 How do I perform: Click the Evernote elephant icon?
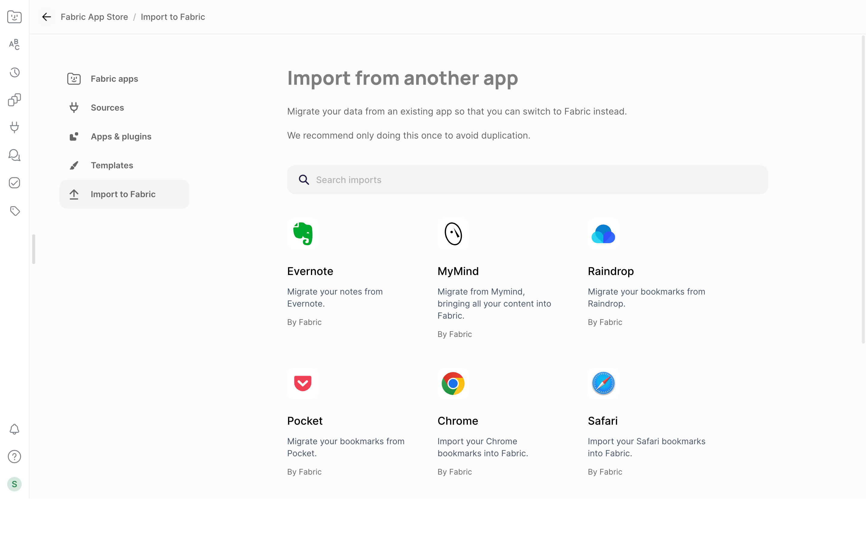tap(303, 234)
